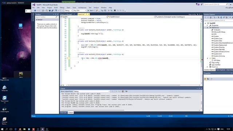Click Solution Explorer Collapse All icon

point(224,17)
